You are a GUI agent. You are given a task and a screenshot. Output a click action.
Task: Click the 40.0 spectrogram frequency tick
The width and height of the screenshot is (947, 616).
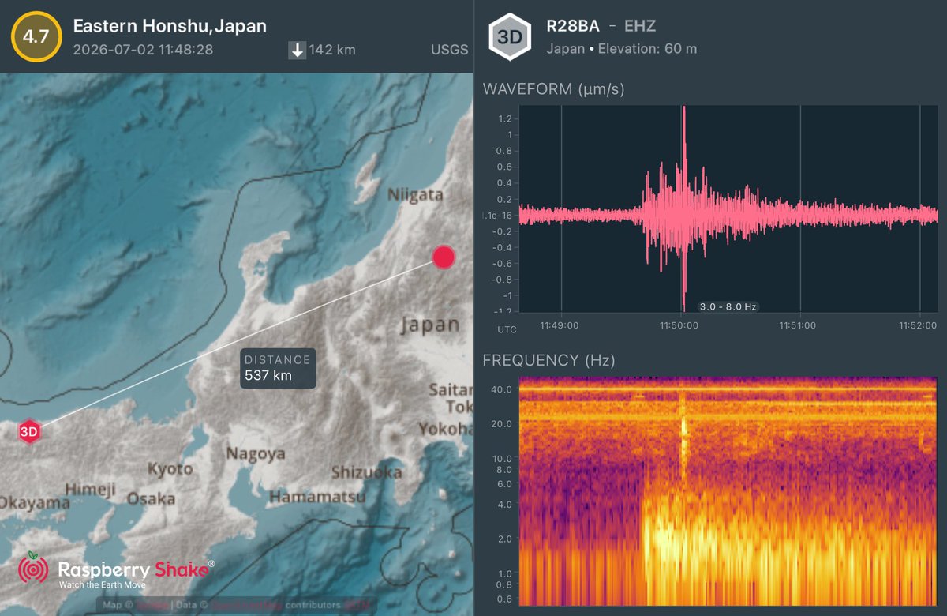pos(503,389)
